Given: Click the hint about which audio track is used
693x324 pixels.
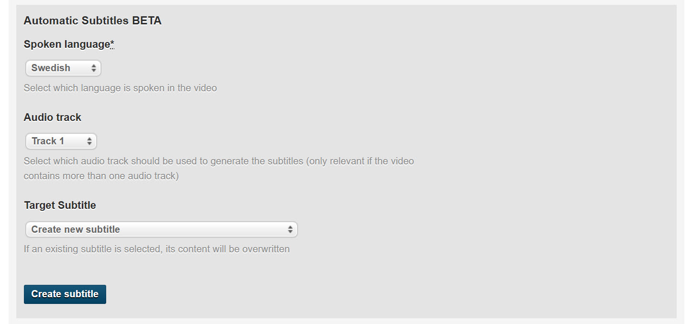Looking at the screenshot, I should 219,161.
